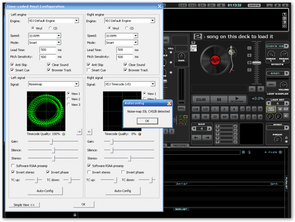Click the <- copy settings arrow button

click(x=89, y=132)
